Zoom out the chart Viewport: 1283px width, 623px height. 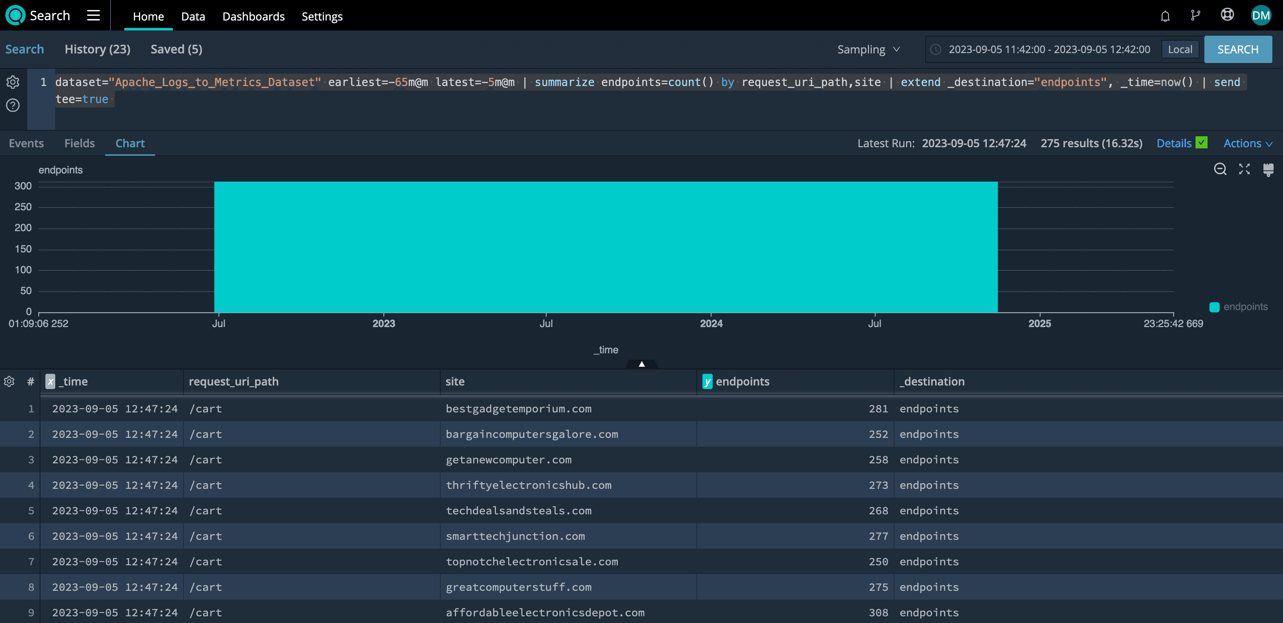(x=1220, y=169)
